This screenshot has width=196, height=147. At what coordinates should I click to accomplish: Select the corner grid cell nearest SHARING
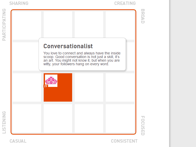[27, 26]
